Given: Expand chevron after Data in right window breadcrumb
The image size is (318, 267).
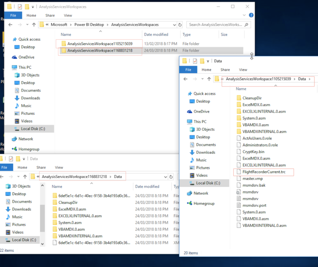Looking at the screenshot, I should pyautogui.click(x=309, y=79).
